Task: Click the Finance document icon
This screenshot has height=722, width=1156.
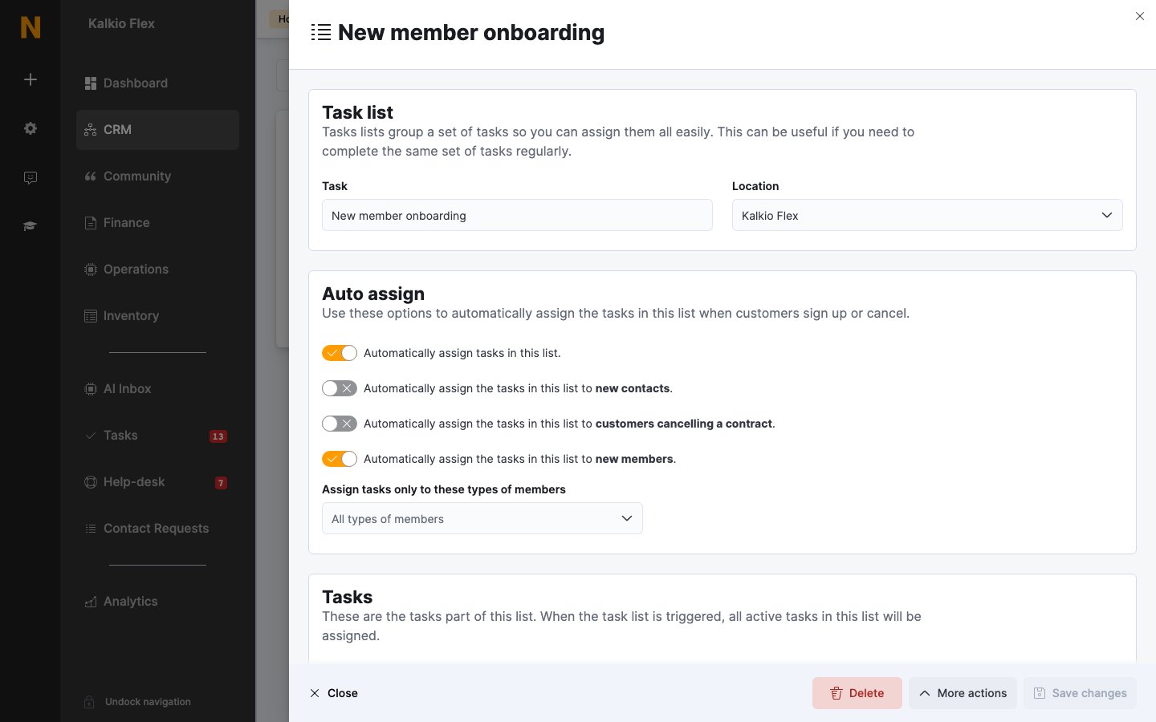Action: coord(91,223)
